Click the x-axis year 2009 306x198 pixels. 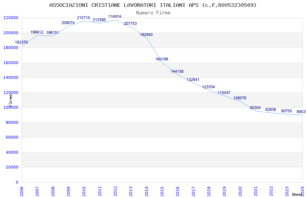coord(68,192)
